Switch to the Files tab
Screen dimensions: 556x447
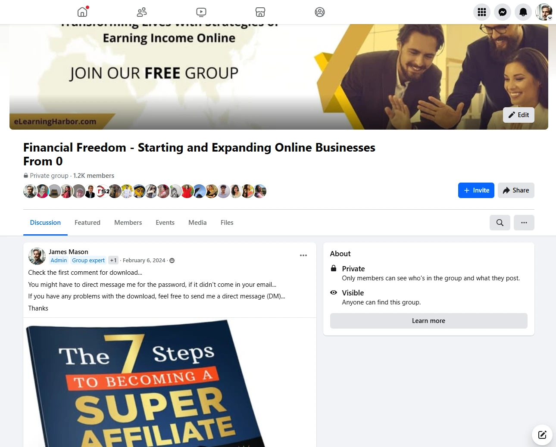pyautogui.click(x=227, y=223)
